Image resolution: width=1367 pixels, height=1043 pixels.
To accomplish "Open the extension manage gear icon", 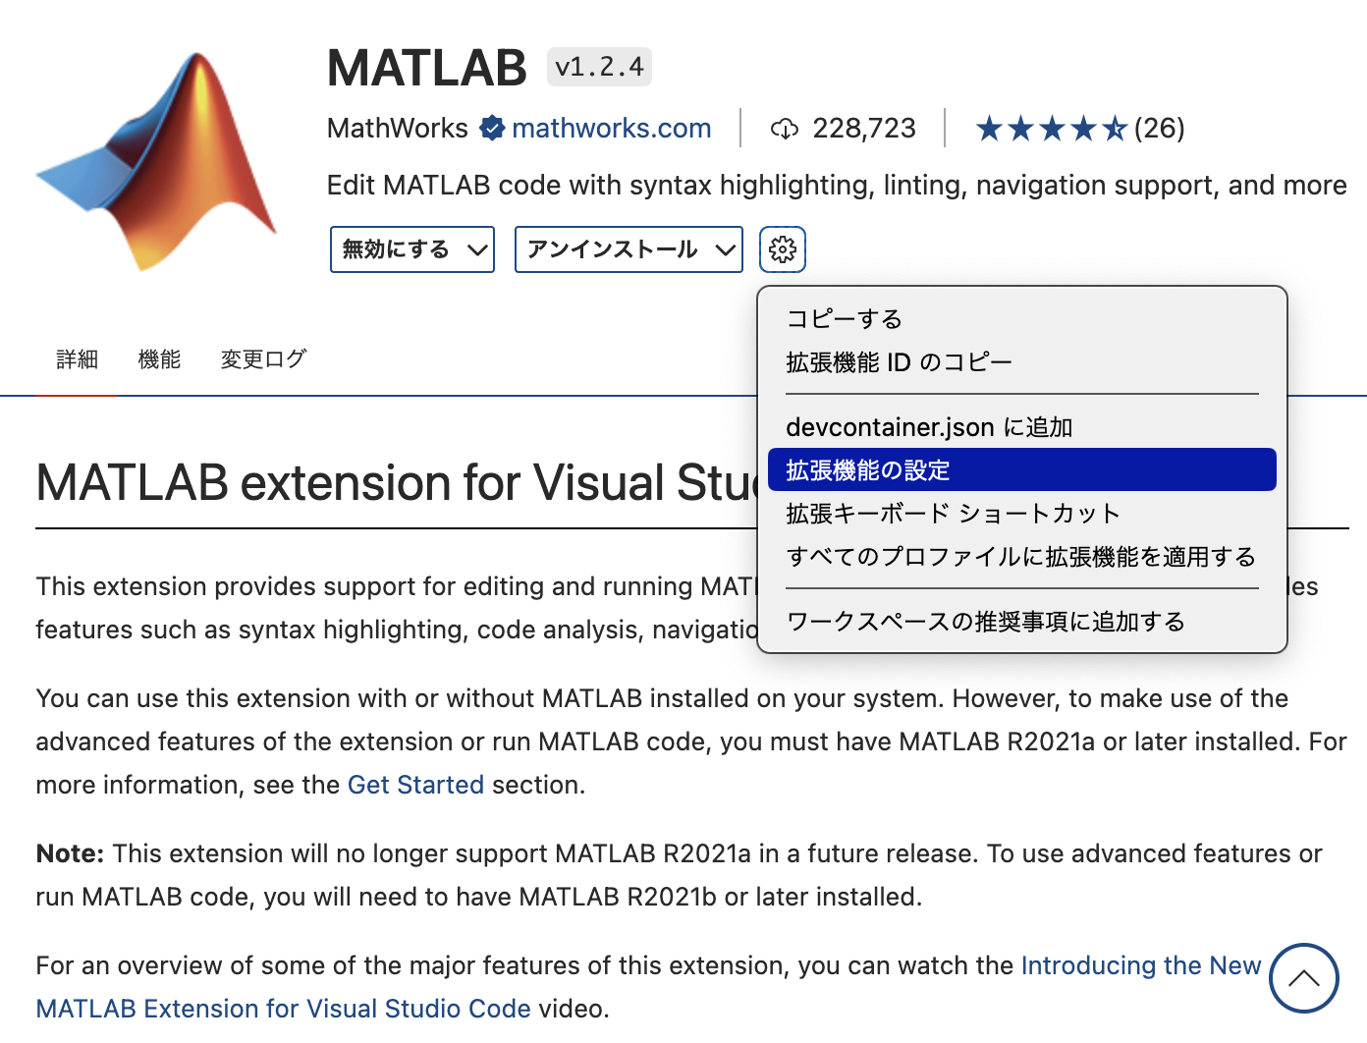I will (x=782, y=248).
